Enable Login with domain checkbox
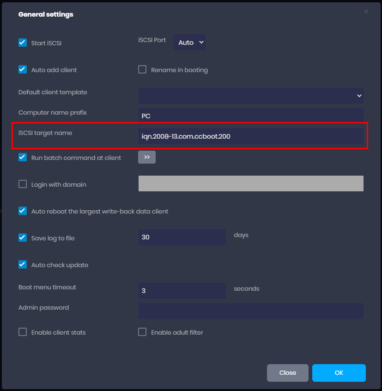 [23, 184]
